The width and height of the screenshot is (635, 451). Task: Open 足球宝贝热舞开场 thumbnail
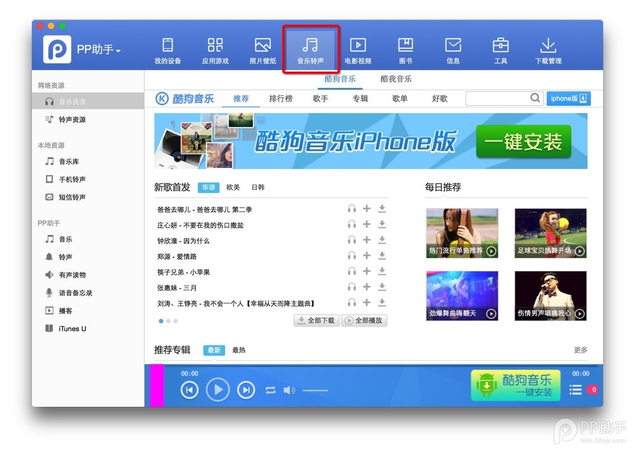pos(550,233)
